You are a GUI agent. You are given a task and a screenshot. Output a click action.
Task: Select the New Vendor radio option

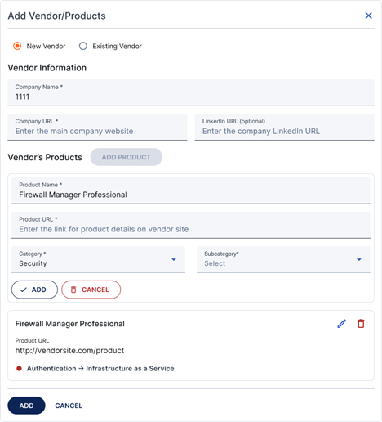[17, 46]
